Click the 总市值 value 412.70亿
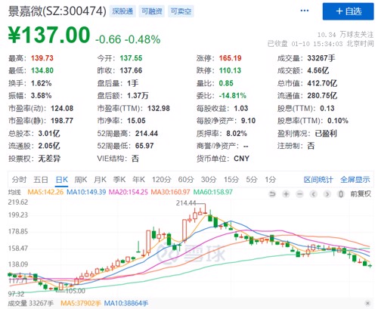Image resolution: width=378 pixels, height=309 pixels. 322,83
